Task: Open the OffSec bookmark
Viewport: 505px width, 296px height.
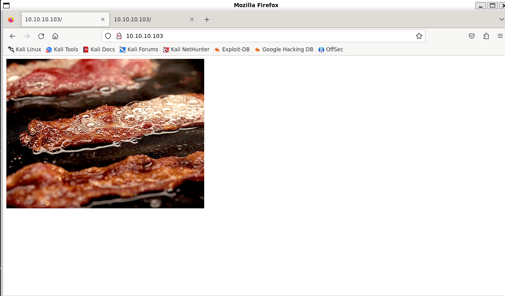Action: pyautogui.click(x=331, y=49)
